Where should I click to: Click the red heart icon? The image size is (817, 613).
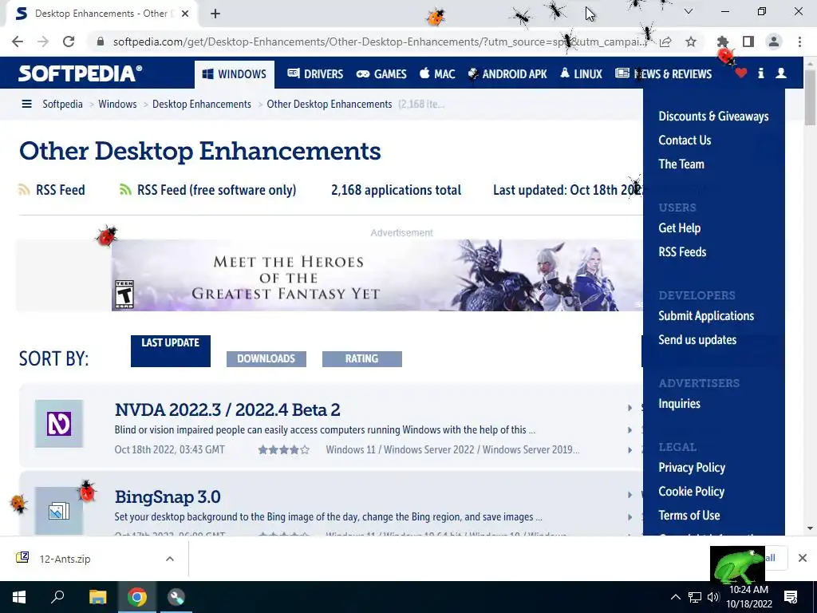click(x=741, y=73)
